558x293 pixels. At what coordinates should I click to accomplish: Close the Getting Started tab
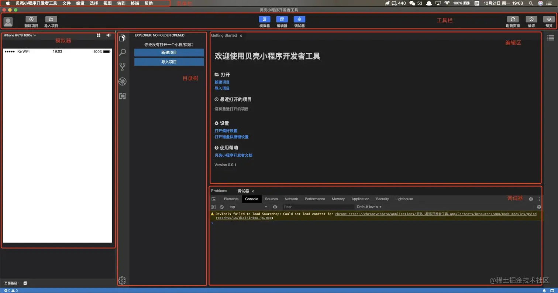pyautogui.click(x=241, y=36)
